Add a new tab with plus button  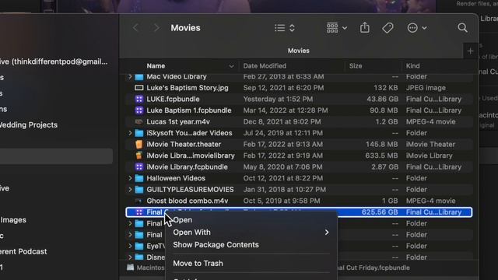click(470, 51)
